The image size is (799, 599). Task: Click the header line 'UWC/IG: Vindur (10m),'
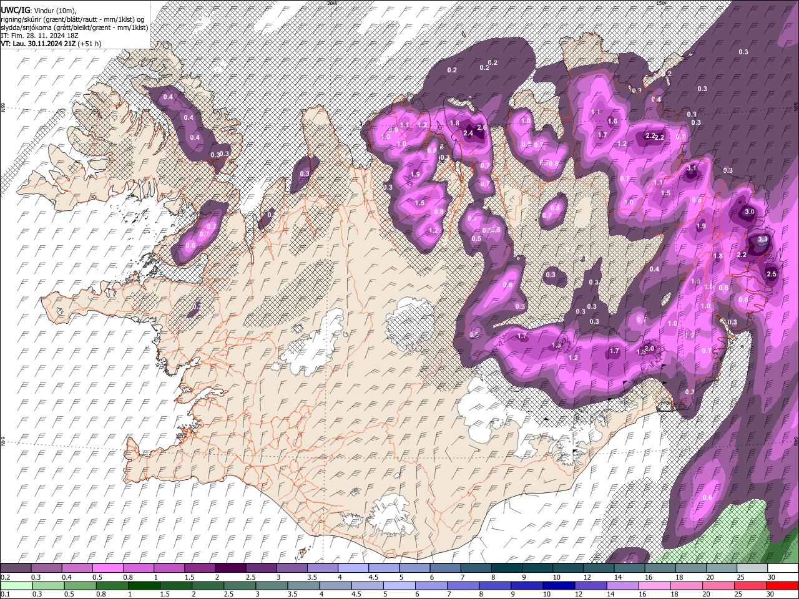[x=39, y=11]
